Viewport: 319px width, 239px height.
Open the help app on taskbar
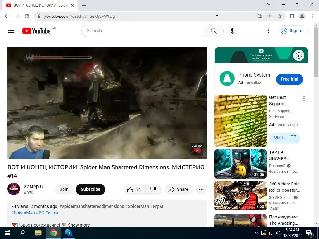pos(69,233)
